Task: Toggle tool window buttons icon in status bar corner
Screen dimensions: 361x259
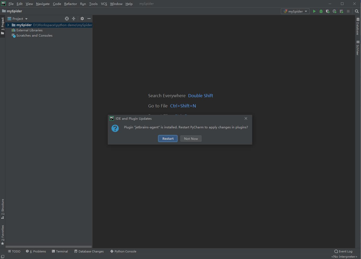Action: [x=3, y=256]
